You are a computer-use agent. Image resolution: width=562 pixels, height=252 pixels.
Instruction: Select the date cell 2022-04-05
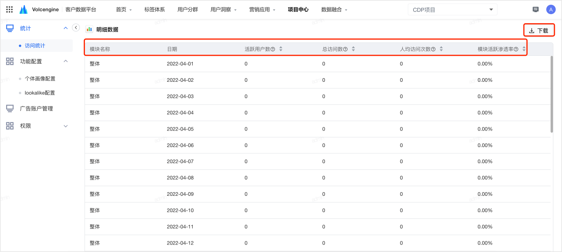pos(180,129)
